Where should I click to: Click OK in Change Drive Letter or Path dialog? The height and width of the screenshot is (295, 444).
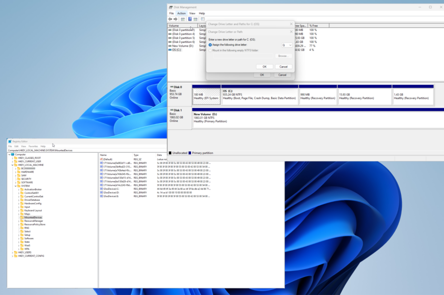click(265, 66)
